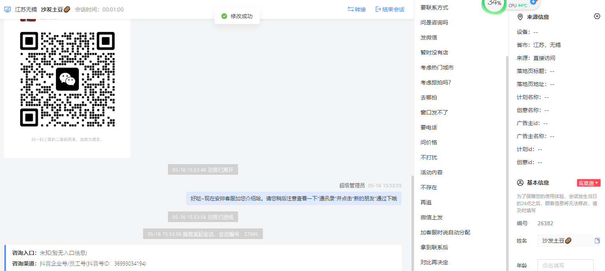Click the WeChat QR code image
The height and width of the screenshot is (271, 605).
(x=67, y=79)
